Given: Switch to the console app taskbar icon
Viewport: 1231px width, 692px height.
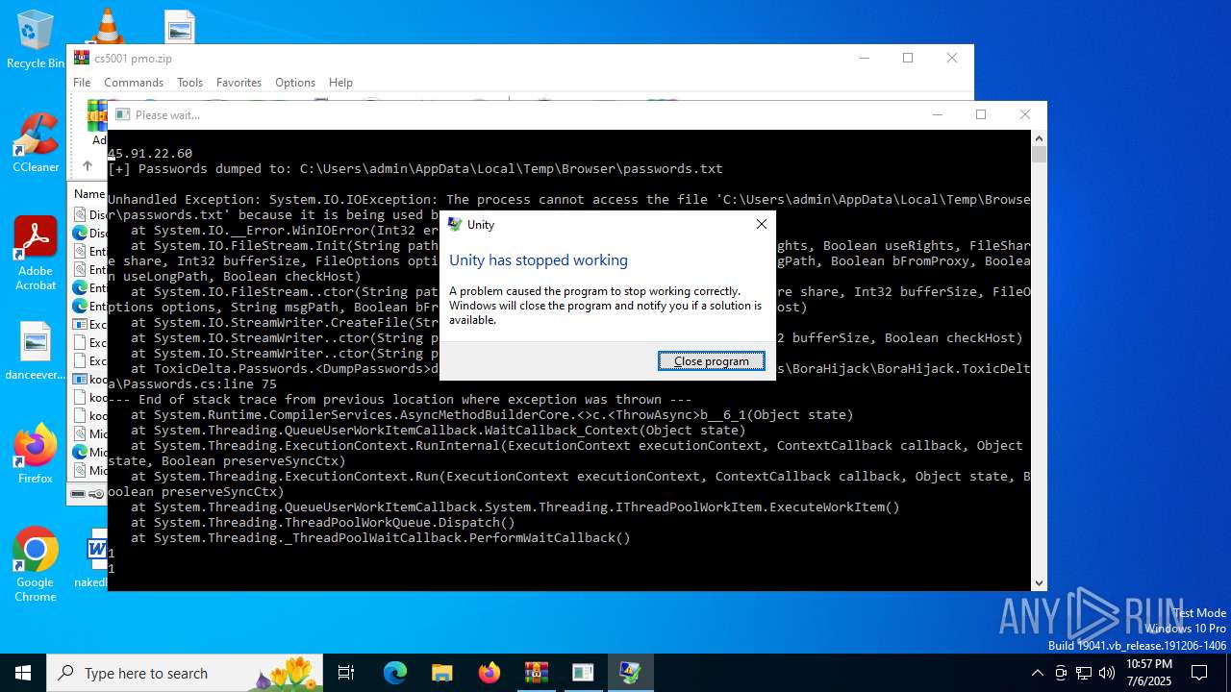Looking at the screenshot, I should click(583, 673).
